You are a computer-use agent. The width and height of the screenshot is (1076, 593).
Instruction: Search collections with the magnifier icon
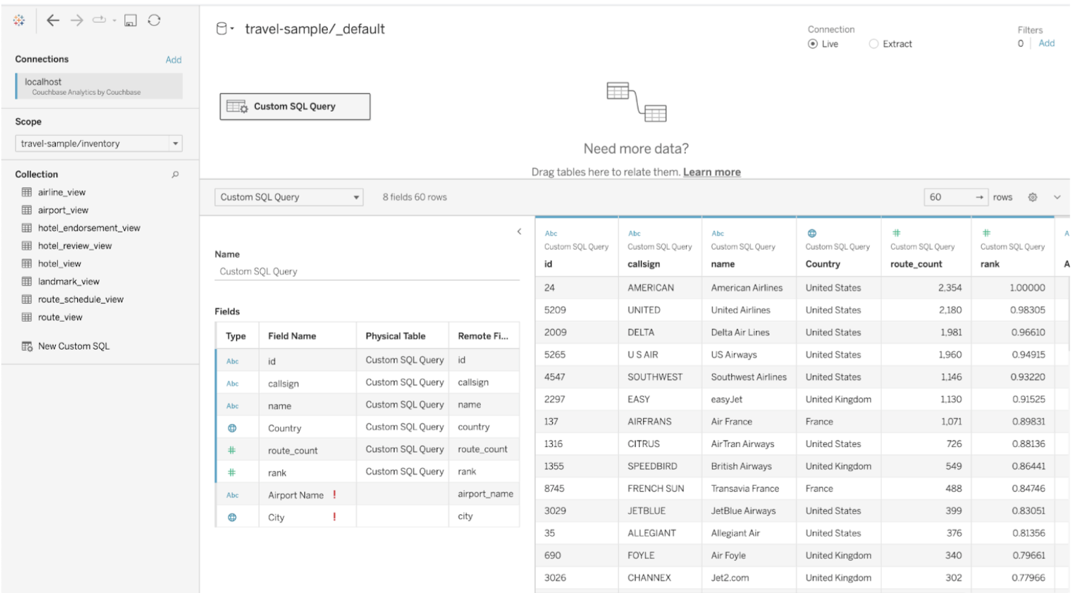(x=175, y=175)
